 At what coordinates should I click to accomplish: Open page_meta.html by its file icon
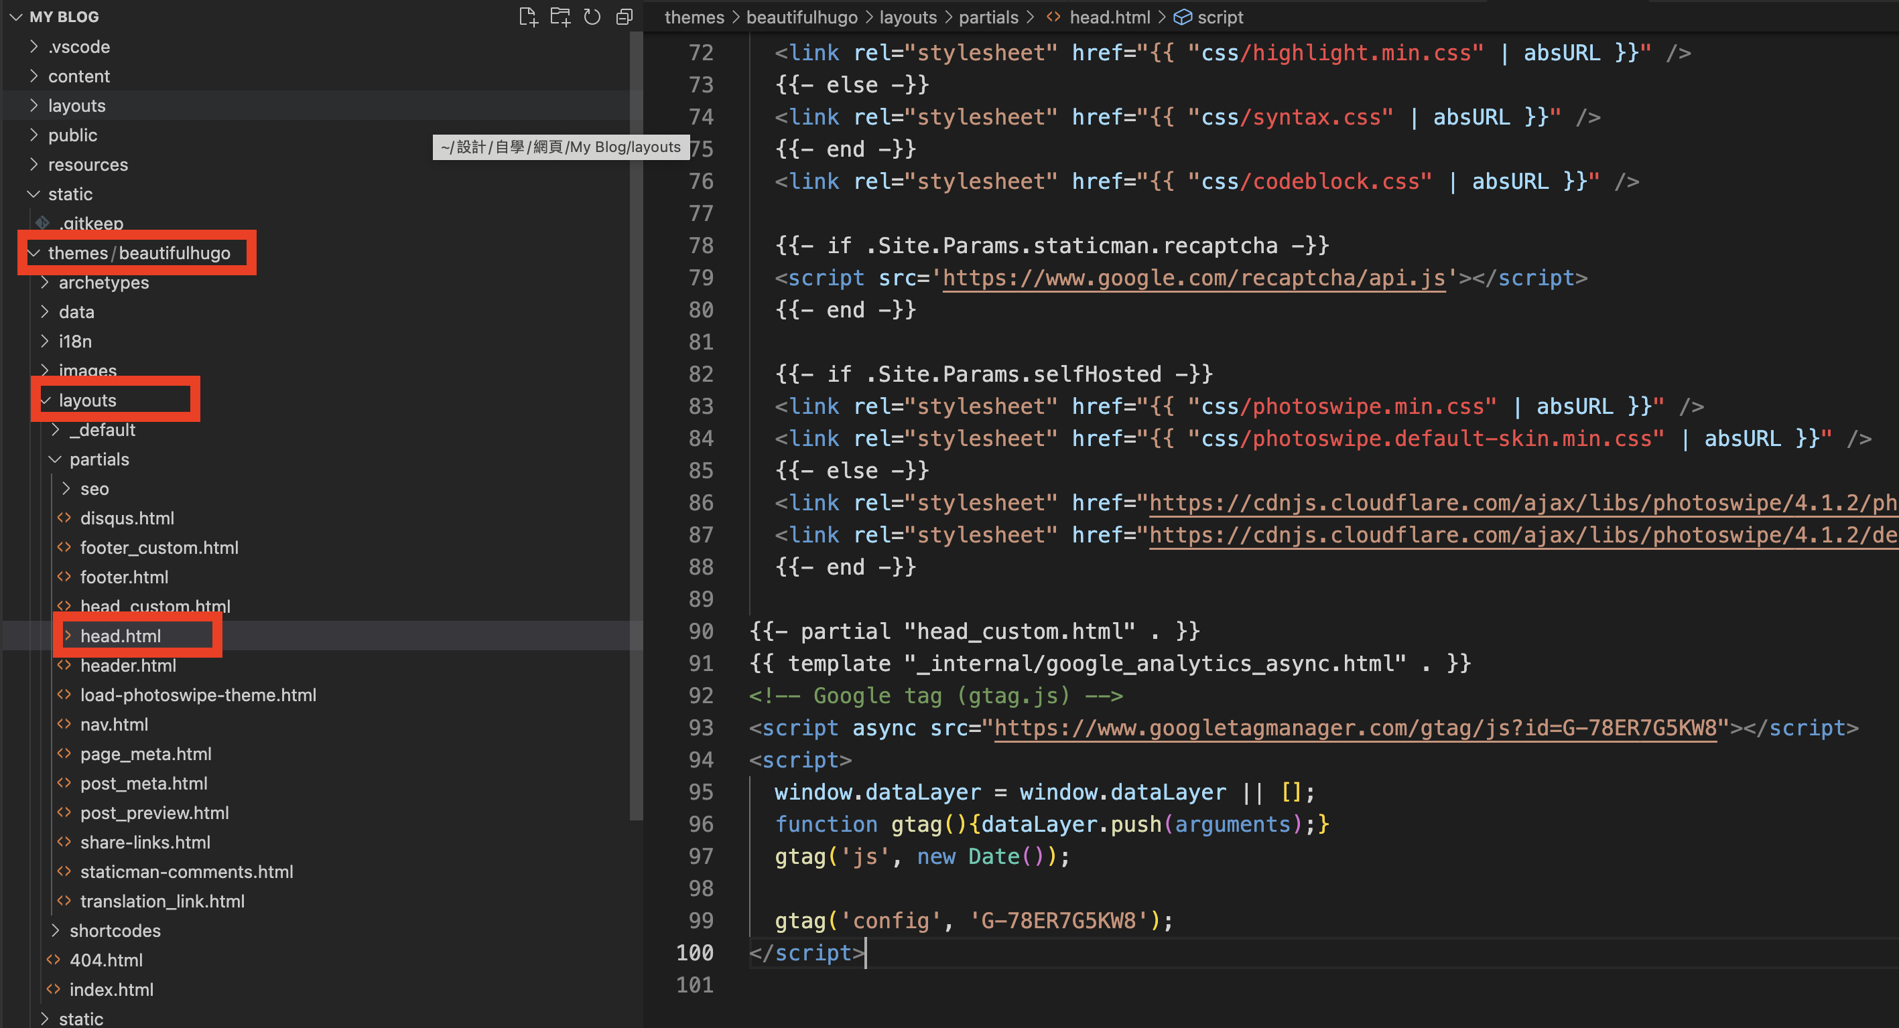(x=64, y=754)
